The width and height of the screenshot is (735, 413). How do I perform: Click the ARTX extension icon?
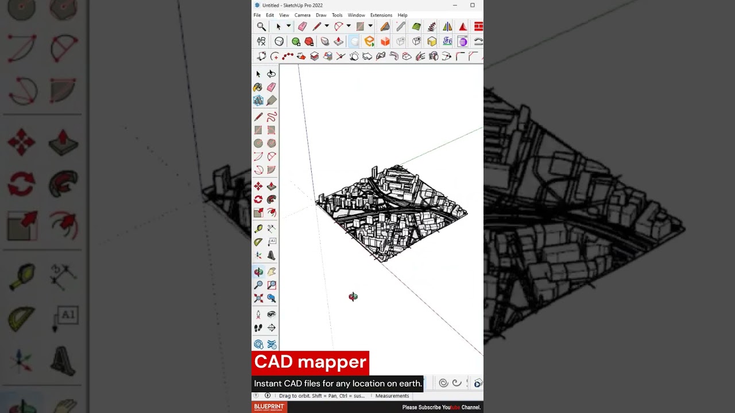[x=261, y=41]
